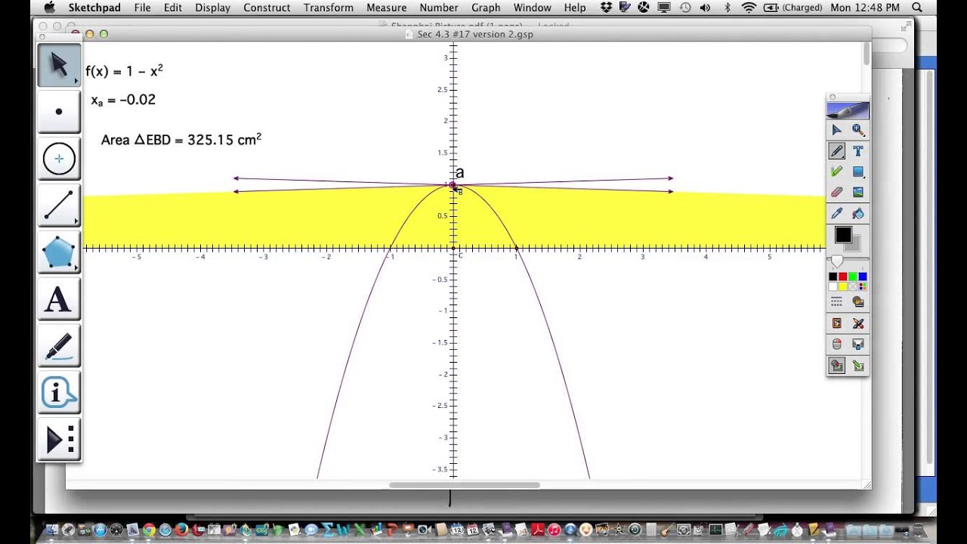Click the horizontal scrollbar thumb

[465, 485]
